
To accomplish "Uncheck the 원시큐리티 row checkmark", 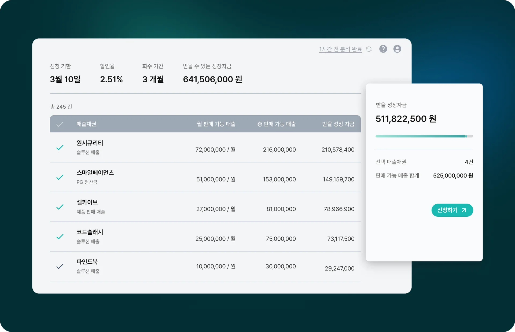I will (60, 147).
